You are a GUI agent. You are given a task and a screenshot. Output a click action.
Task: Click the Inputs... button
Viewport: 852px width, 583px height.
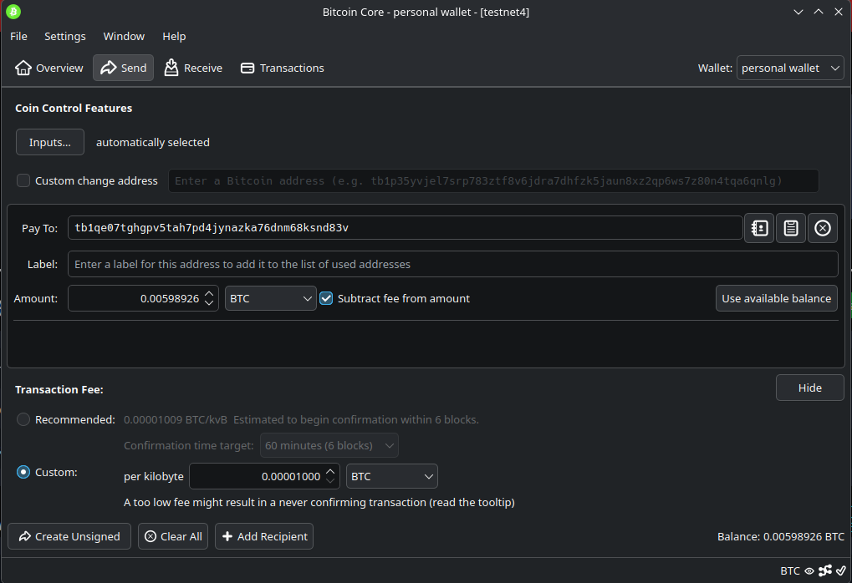pyautogui.click(x=50, y=142)
